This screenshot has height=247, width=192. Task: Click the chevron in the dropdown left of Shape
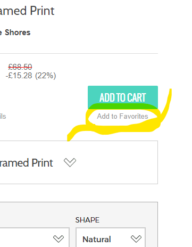coord(59,239)
